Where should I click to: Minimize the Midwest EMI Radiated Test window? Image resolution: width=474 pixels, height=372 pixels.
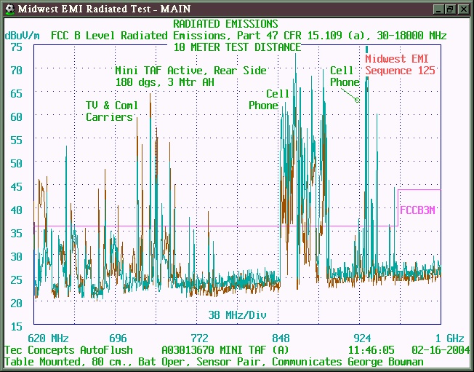point(438,9)
